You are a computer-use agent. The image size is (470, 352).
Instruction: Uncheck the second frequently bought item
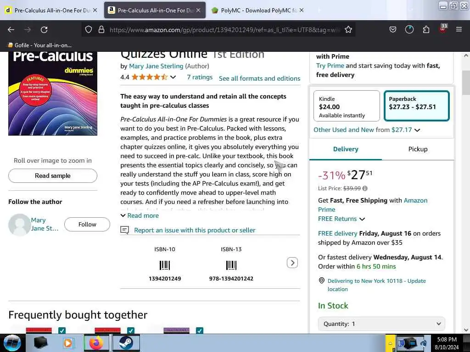[x=131, y=330]
